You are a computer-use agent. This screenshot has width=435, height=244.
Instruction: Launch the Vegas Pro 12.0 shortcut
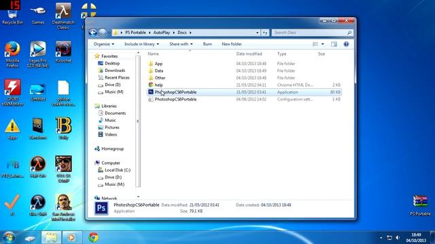click(x=38, y=54)
